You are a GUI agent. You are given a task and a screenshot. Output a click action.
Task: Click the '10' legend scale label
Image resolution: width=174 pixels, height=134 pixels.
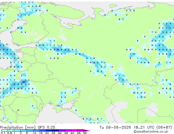[34, 133]
